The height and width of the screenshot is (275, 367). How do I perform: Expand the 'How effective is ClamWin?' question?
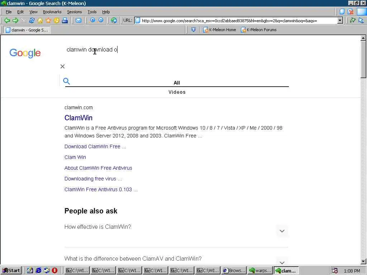pos(282,231)
